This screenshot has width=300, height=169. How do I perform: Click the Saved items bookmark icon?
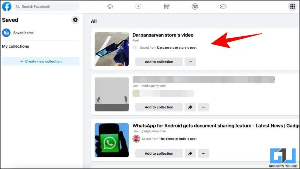coord(6,33)
